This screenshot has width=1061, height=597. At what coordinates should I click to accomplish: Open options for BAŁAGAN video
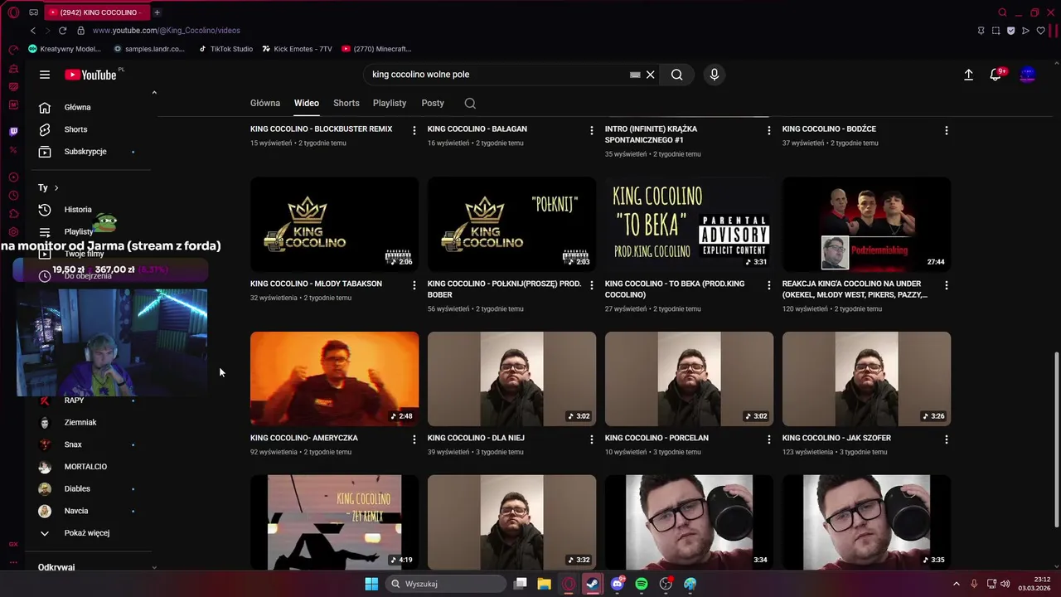[591, 130]
